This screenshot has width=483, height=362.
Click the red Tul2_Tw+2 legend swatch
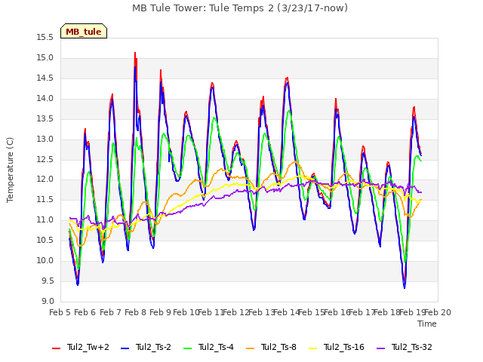[x=57, y=348]
